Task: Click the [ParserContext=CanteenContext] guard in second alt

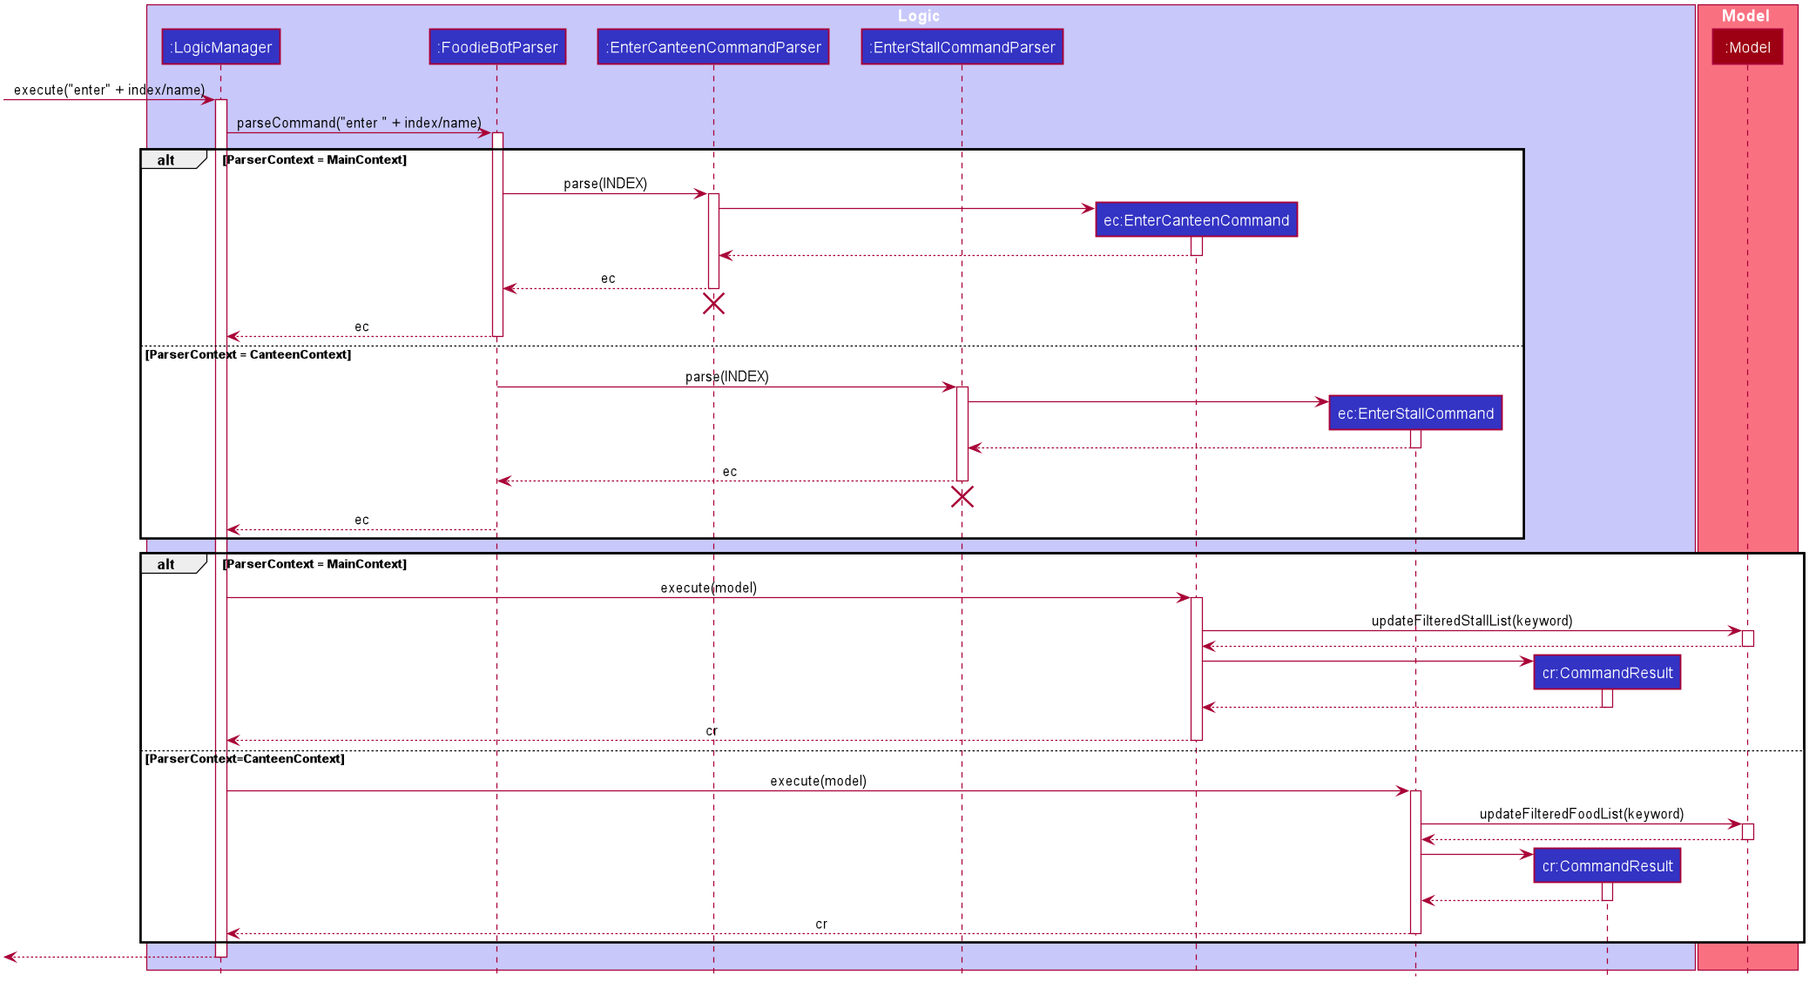Action: (x=245, y=758)
